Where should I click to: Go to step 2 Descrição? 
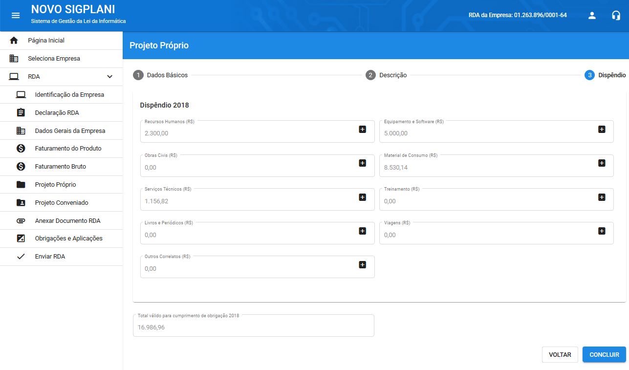point(386,75)
